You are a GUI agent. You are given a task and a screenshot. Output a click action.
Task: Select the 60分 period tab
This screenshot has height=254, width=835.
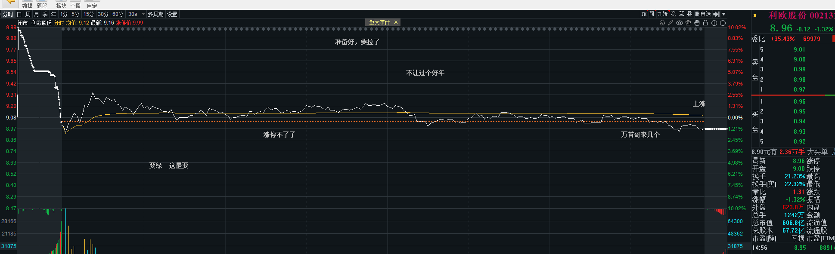tap(118, 14)
